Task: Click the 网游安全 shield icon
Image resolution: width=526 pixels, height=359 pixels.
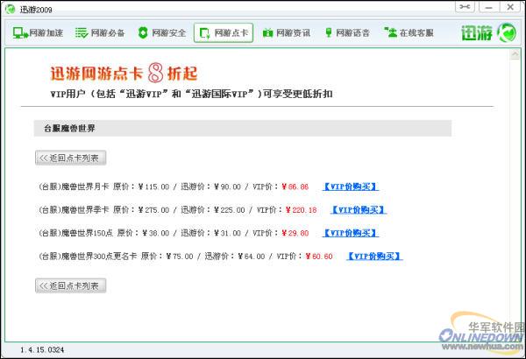Action: point(143,33)
